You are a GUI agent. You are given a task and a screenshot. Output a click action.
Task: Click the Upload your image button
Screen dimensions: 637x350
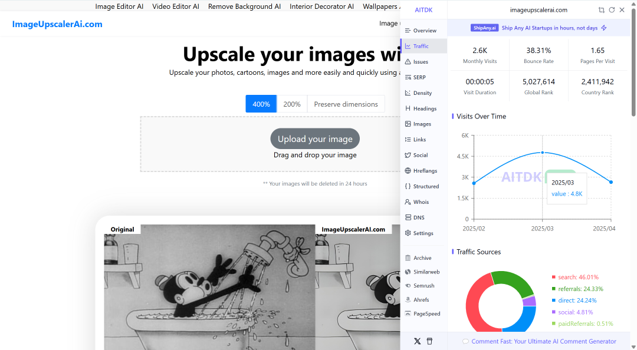315,139
